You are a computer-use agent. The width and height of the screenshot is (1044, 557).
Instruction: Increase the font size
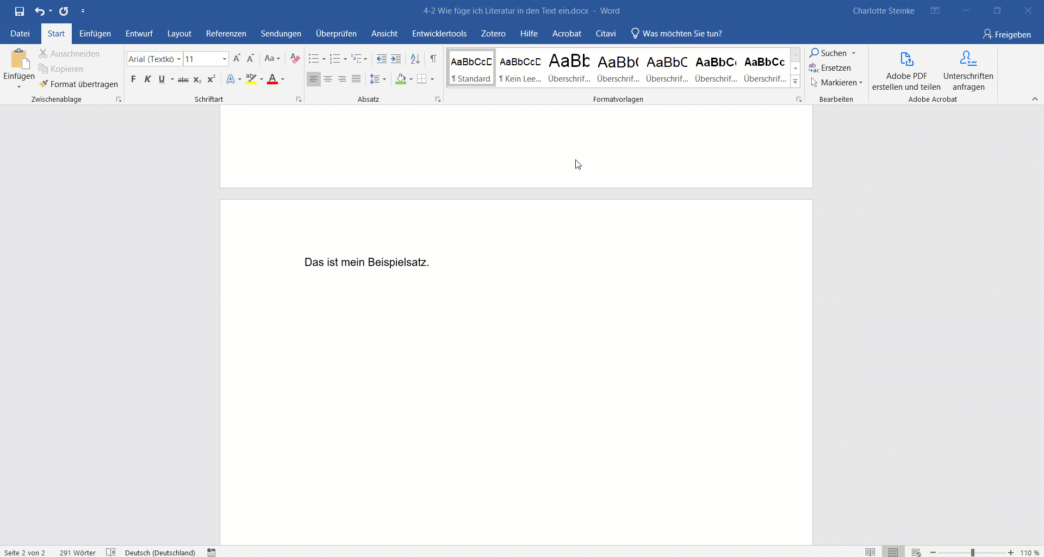point(237,58)
